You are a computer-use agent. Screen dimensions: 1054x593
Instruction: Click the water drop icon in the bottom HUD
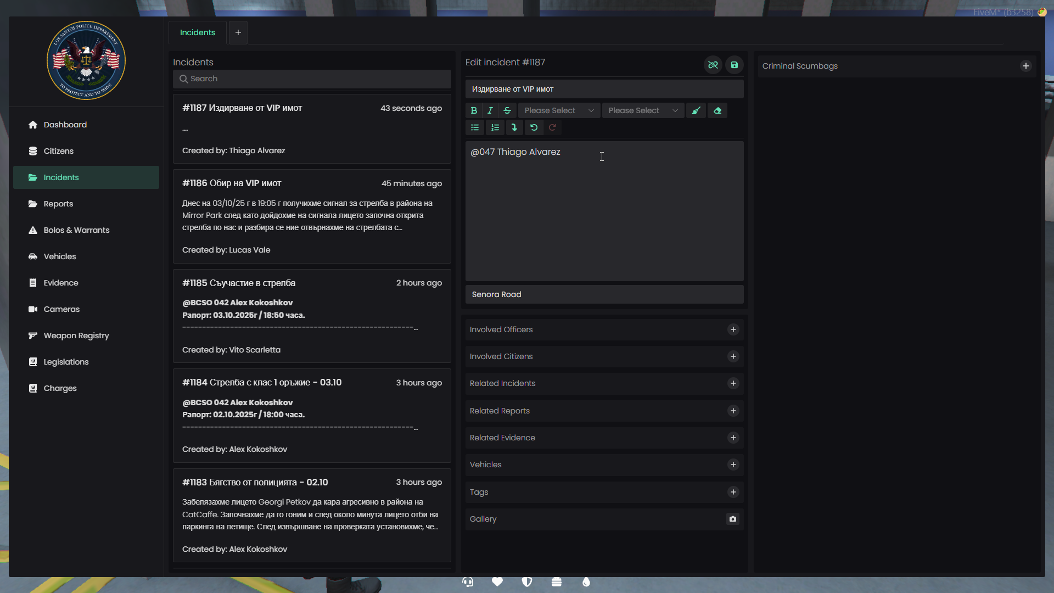586,582
